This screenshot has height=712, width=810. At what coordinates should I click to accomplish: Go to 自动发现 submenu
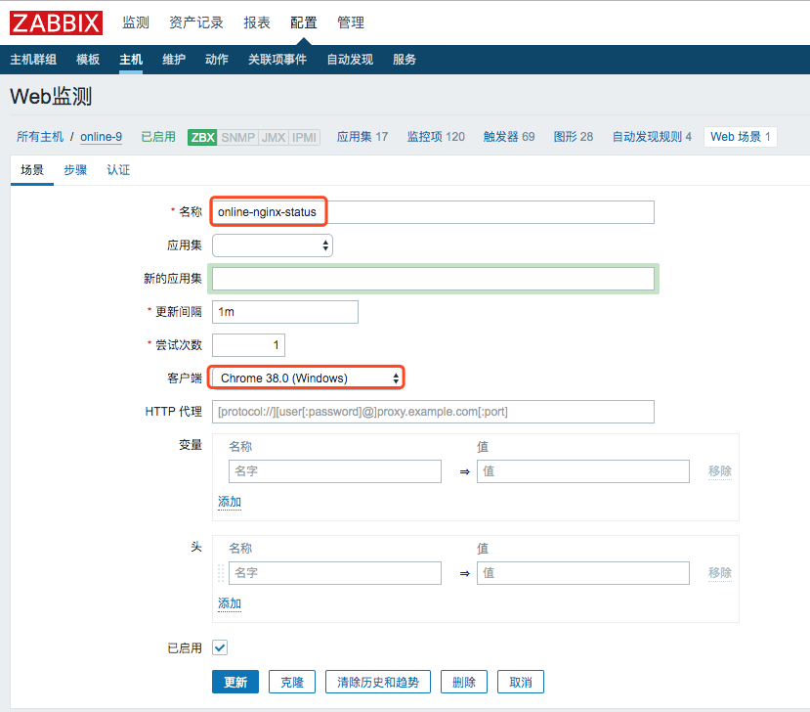coord(350,60)
